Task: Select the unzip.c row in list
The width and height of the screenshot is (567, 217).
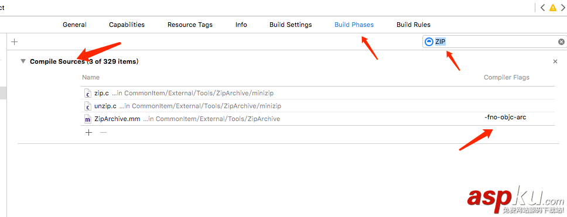Action: pos(317,106)
